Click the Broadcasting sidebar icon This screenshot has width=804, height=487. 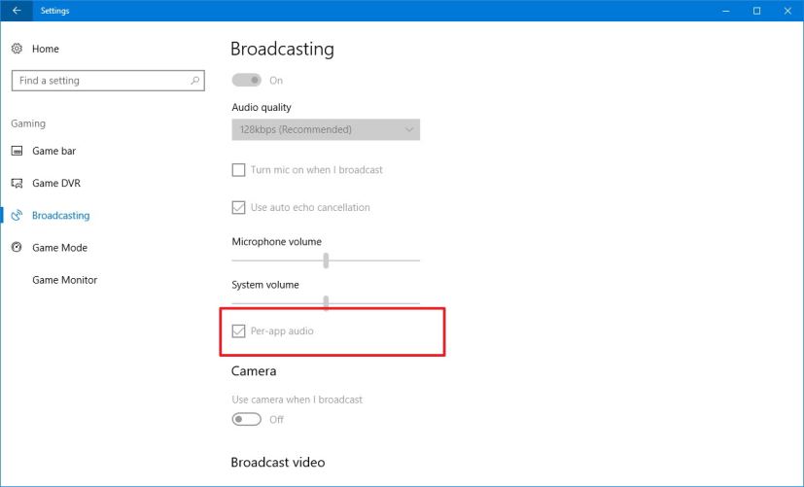[17, 215]
